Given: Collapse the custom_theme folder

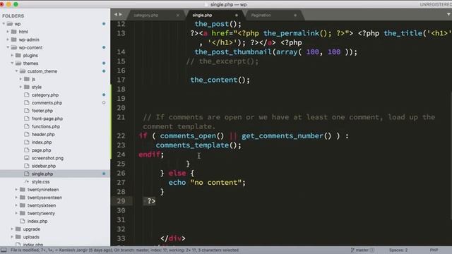Looking at the screenshot, I should (16, 71).
